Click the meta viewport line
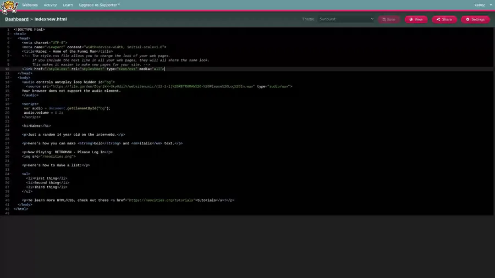This screenshot has height=278, width=495. [x=94, y=47]
